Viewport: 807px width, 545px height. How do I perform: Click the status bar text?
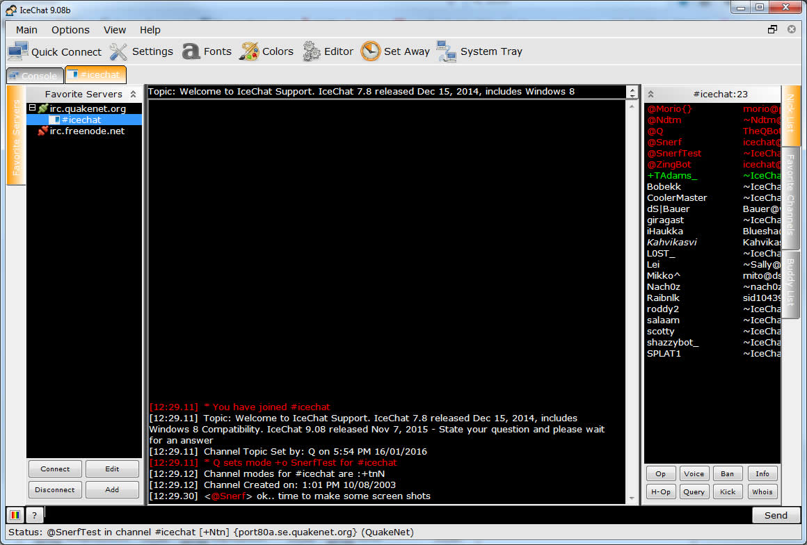211,532
